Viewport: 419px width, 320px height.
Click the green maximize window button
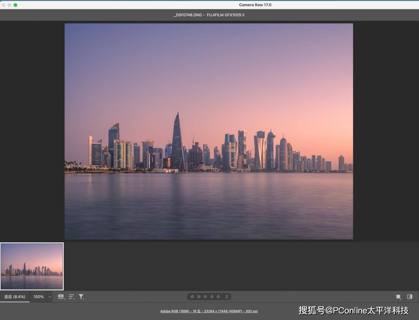(x=15, y=5)
